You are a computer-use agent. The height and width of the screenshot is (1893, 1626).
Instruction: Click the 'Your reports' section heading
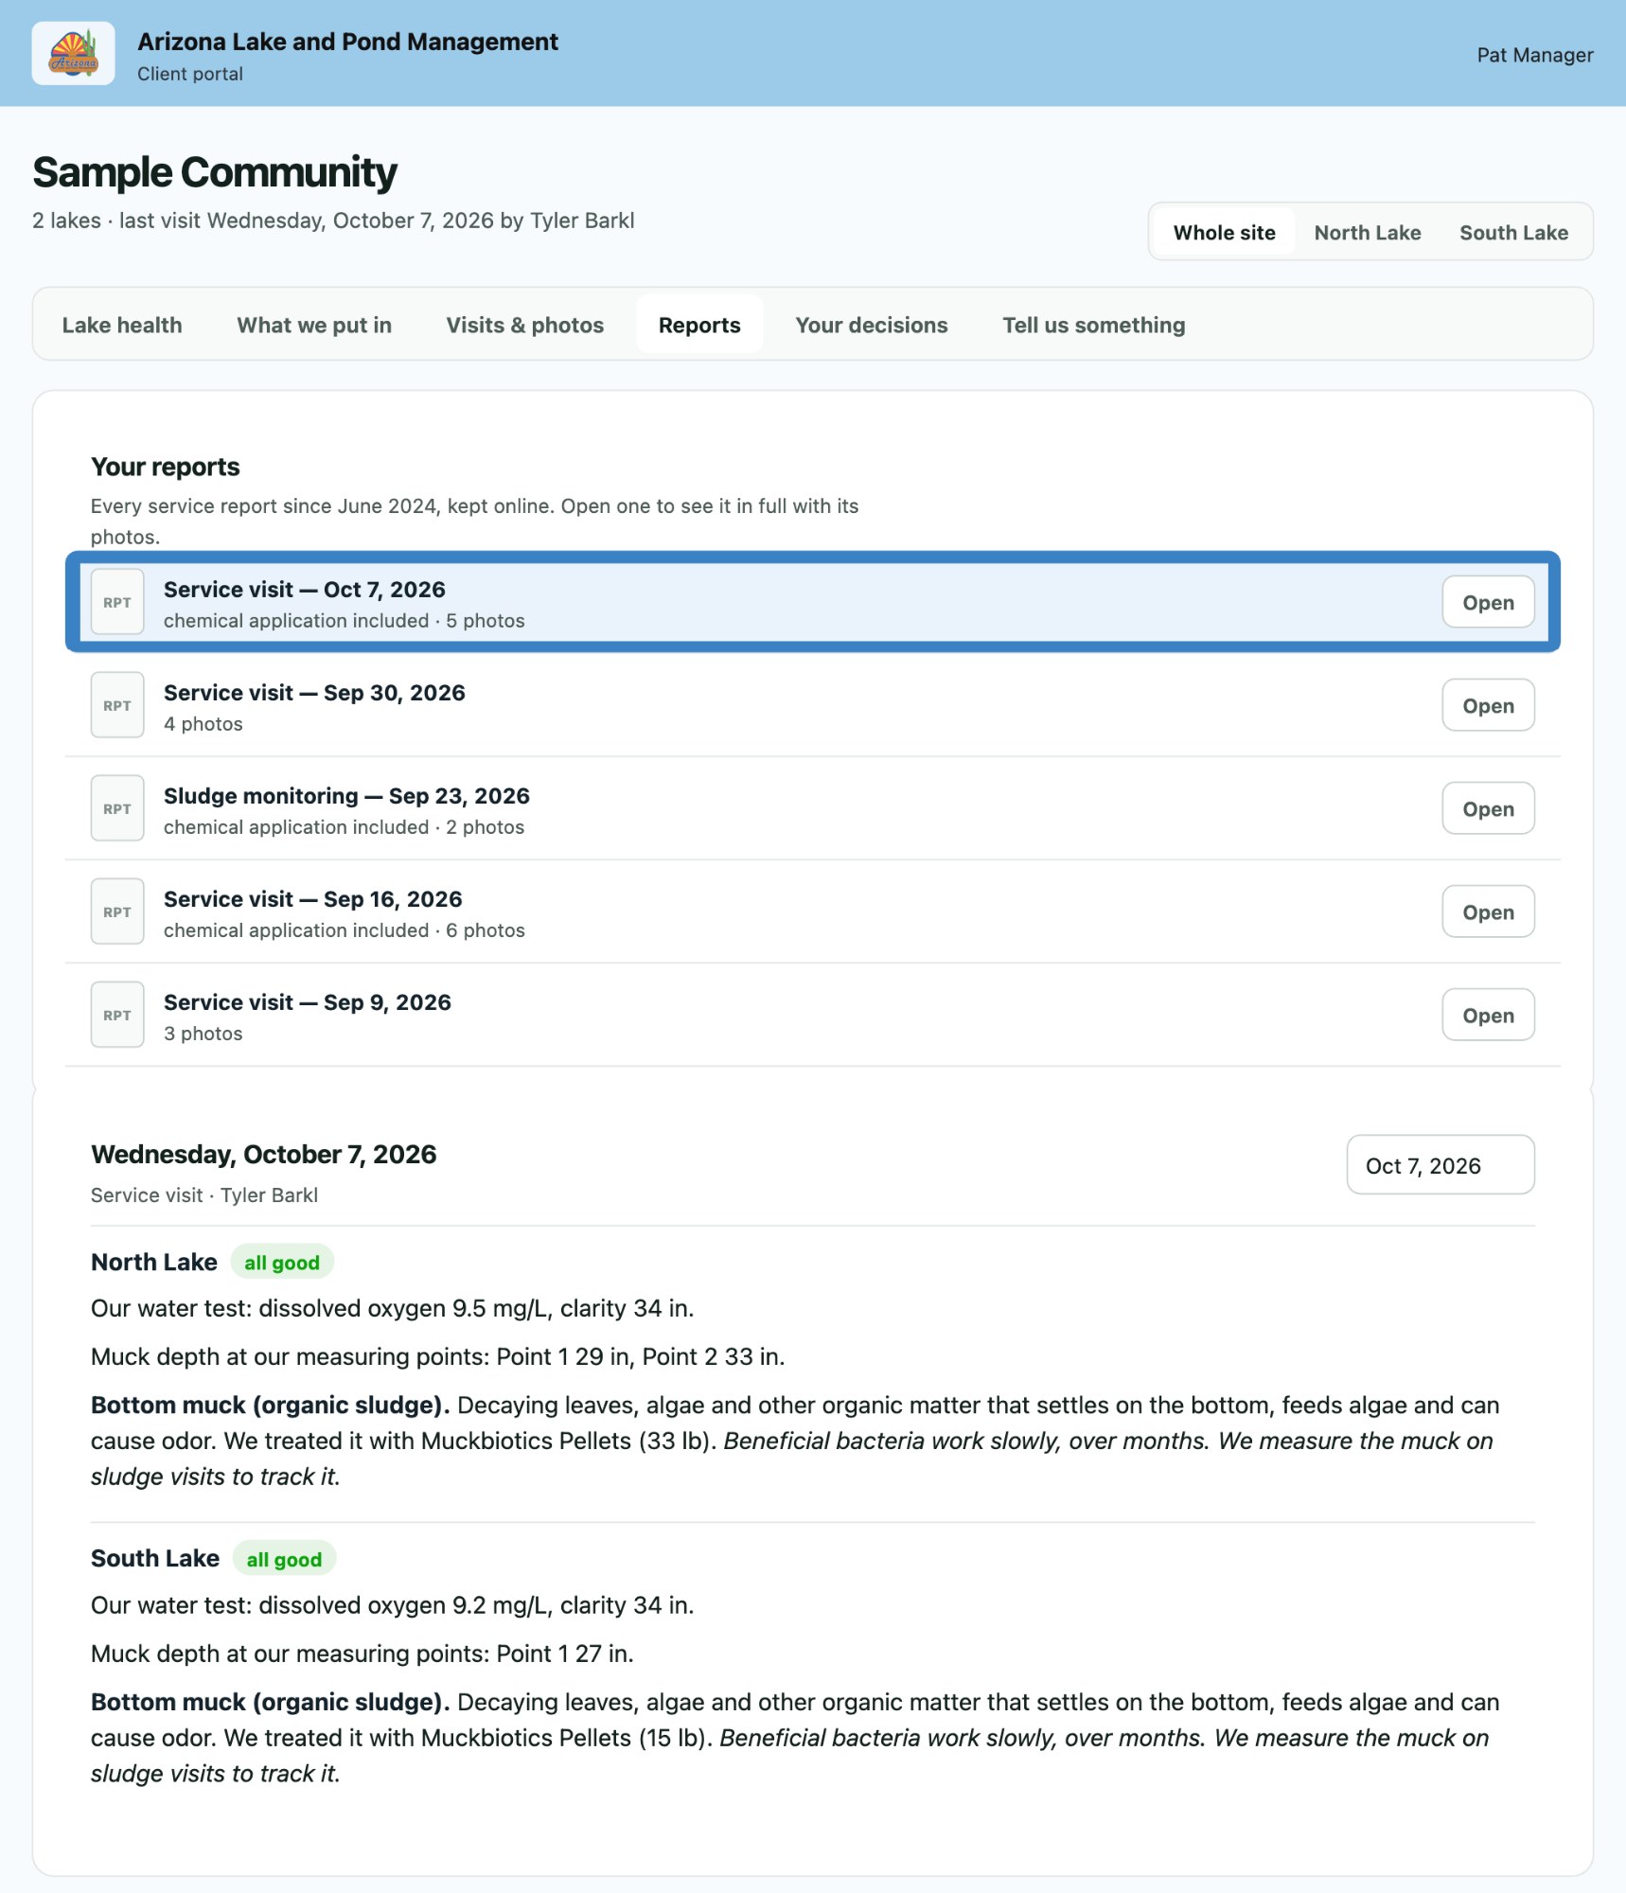click(x=165, y=467)
